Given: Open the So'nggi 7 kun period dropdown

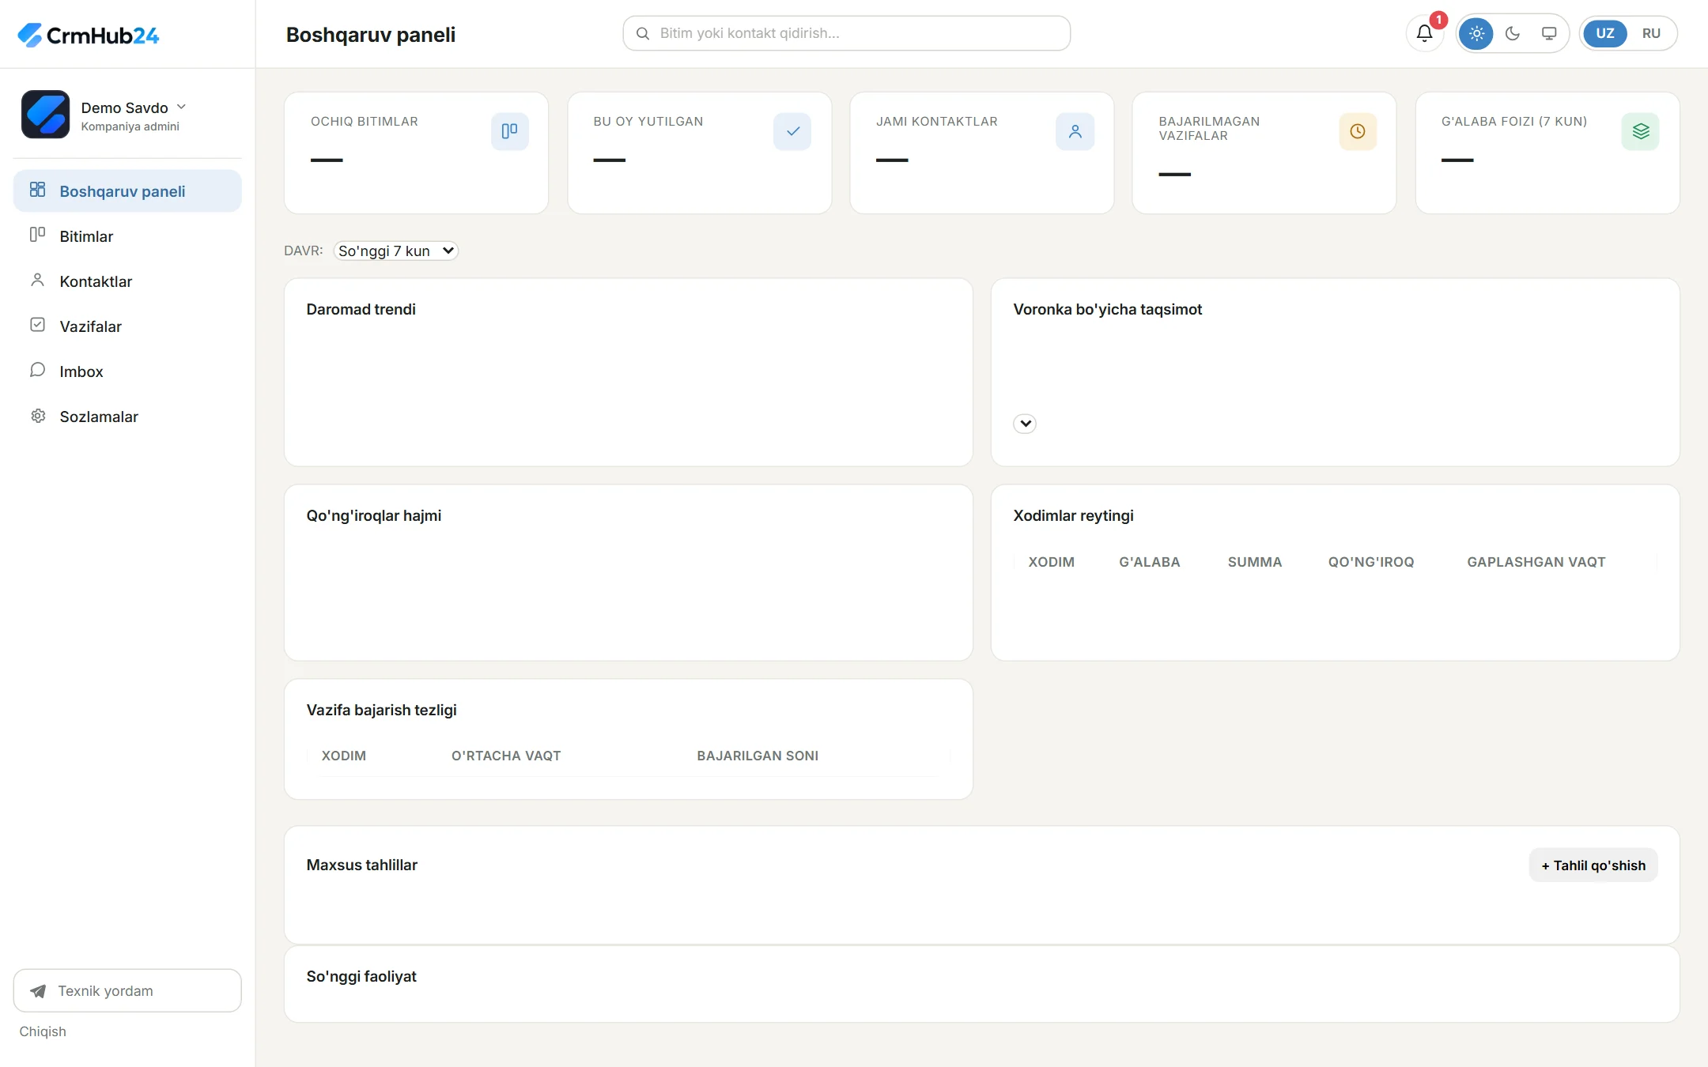Looking at the screenshot, I should [x=396, y=251].
